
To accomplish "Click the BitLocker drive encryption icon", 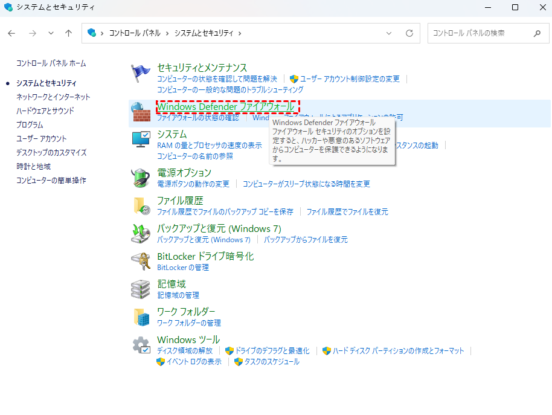I will (x=141, y=261).
